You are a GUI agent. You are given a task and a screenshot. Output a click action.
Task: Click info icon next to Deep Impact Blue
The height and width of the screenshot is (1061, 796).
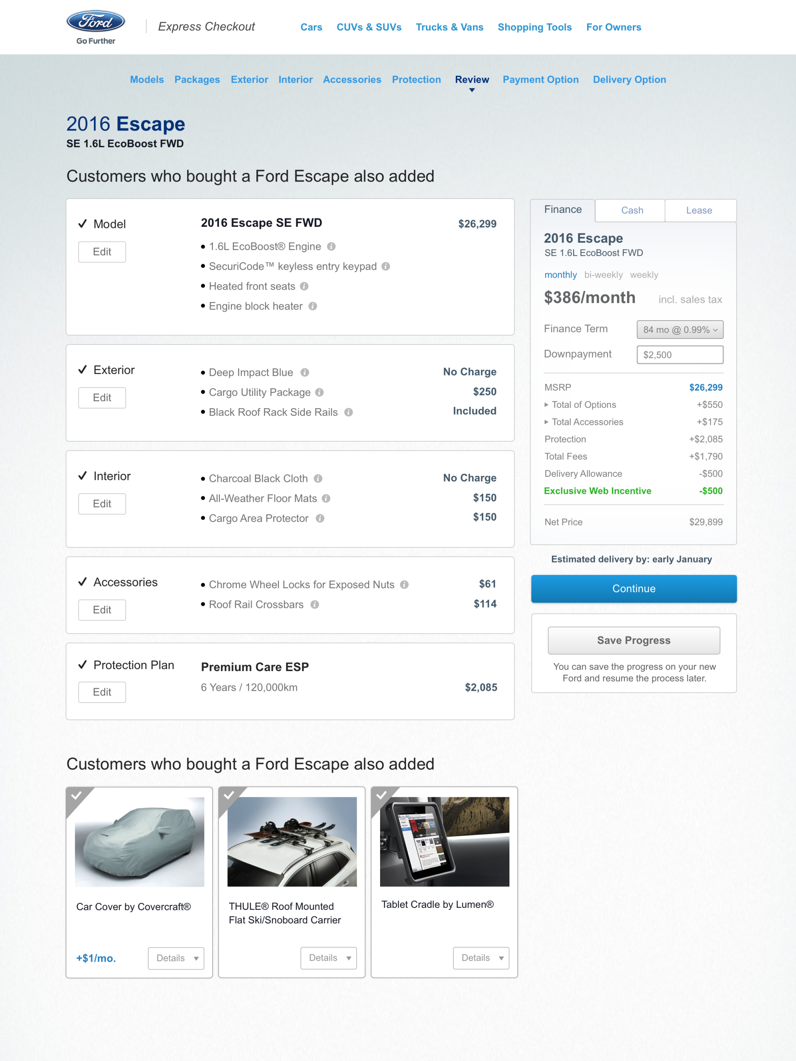click(x=305, y=373)
